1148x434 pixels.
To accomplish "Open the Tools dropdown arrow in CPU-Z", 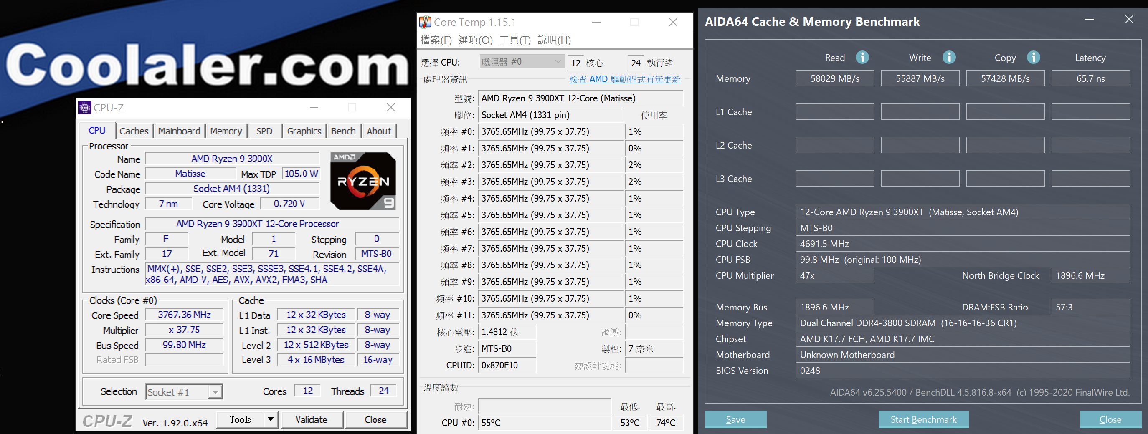I will (270, 419).
